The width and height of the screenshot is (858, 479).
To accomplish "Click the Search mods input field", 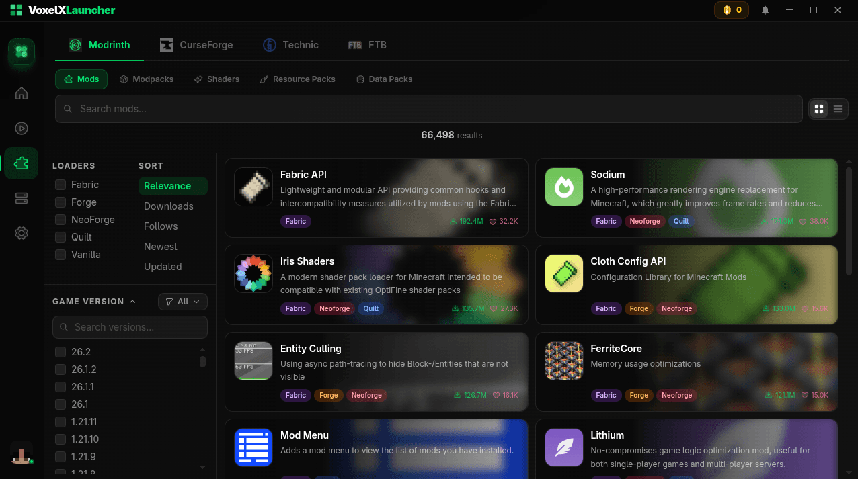I will click(x=429, y=109).
